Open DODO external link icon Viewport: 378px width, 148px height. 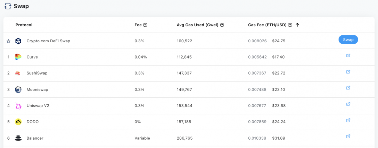[348, 120]
